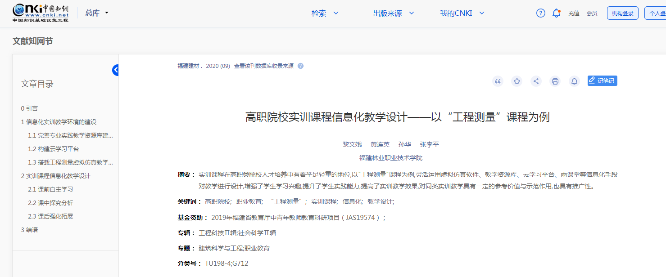Click the CNKI logo

(x=41, y=13)
